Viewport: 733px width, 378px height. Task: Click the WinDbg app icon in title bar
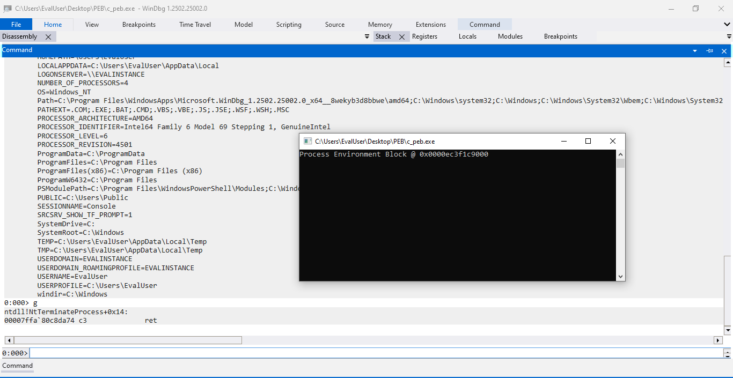coord(8,9)
